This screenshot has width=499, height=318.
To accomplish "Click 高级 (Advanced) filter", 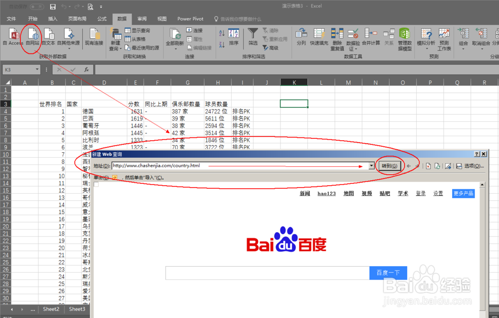I will click(270, 48).
